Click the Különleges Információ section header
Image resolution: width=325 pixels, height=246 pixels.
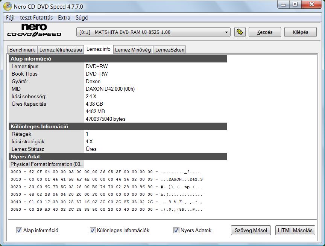117,126
